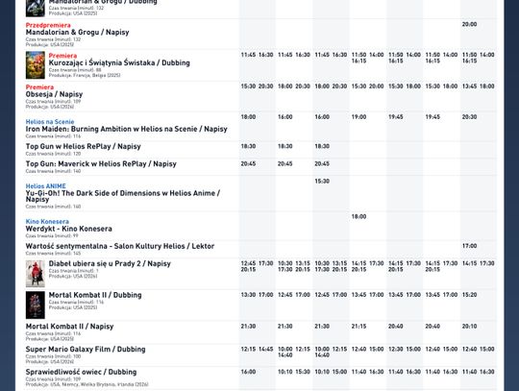
Task: Click 'Produkcja: USA, Niemcy, Wielka Brytania, Irlandia' text
Action: 87,384
